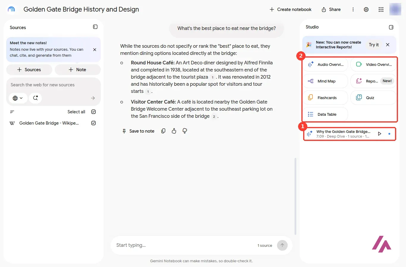406x267 pixels.
Task: Copy the chat response
Action: (163, 131)
